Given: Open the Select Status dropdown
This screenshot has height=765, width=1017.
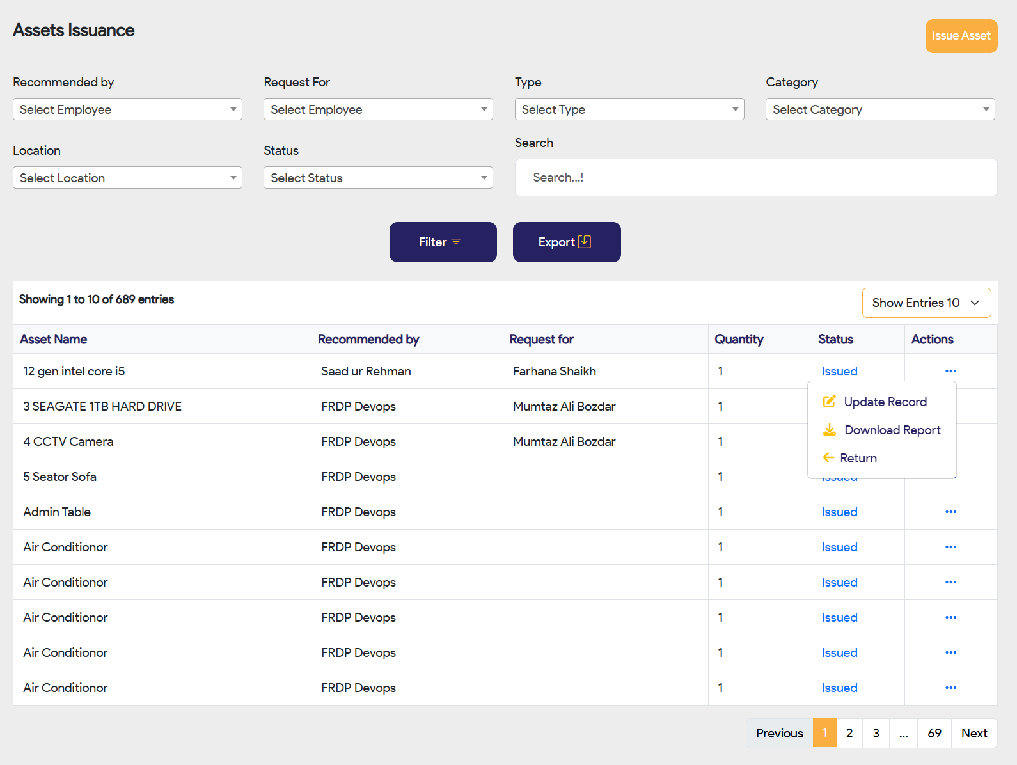Looking at the screenshot, I should [378, 178].
